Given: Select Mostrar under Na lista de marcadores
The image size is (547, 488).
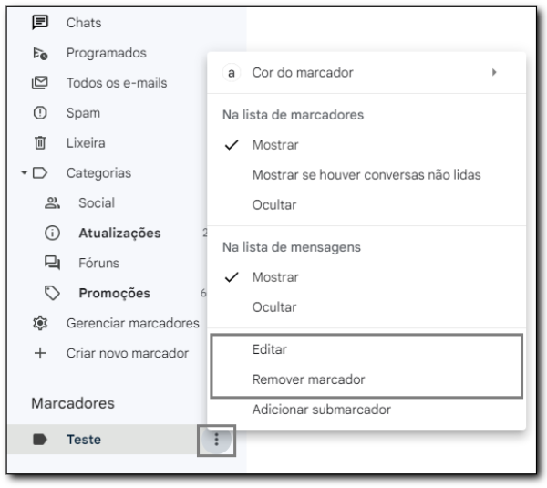Looking at the screenshot, I should pos(366,145).
